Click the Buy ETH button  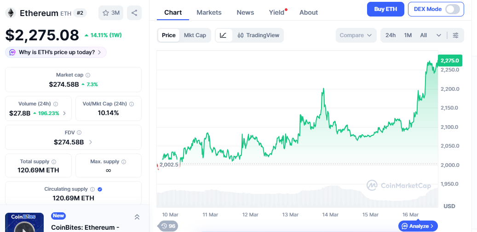click(385, 9)
